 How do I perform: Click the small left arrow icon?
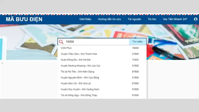coord(2,63)
